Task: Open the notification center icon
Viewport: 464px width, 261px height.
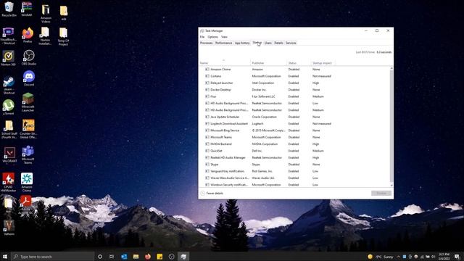Action: (x=457, y=257)
